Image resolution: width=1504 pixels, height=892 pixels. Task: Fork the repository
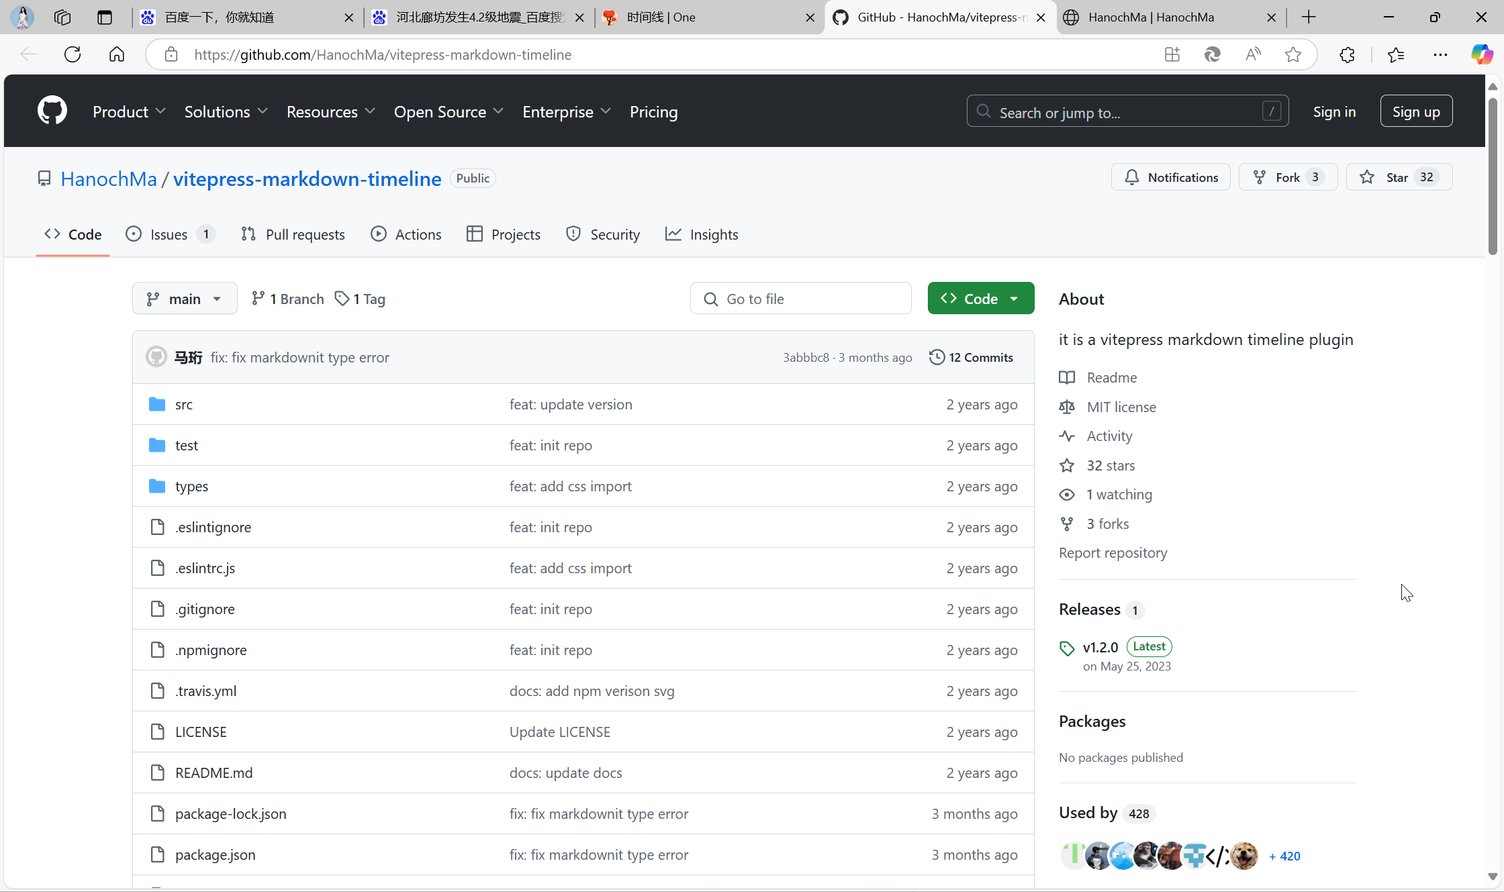click(1288, 177)
